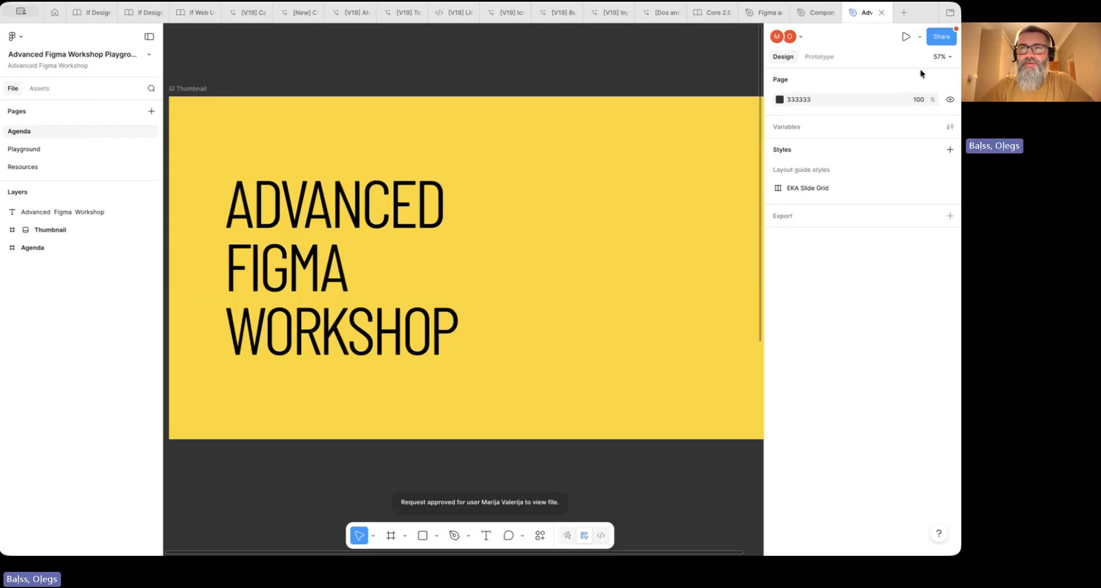Toggle page background color visibility eye
Image resolution: width=1101 pixels, height=588 pixels.
point(950,99)
